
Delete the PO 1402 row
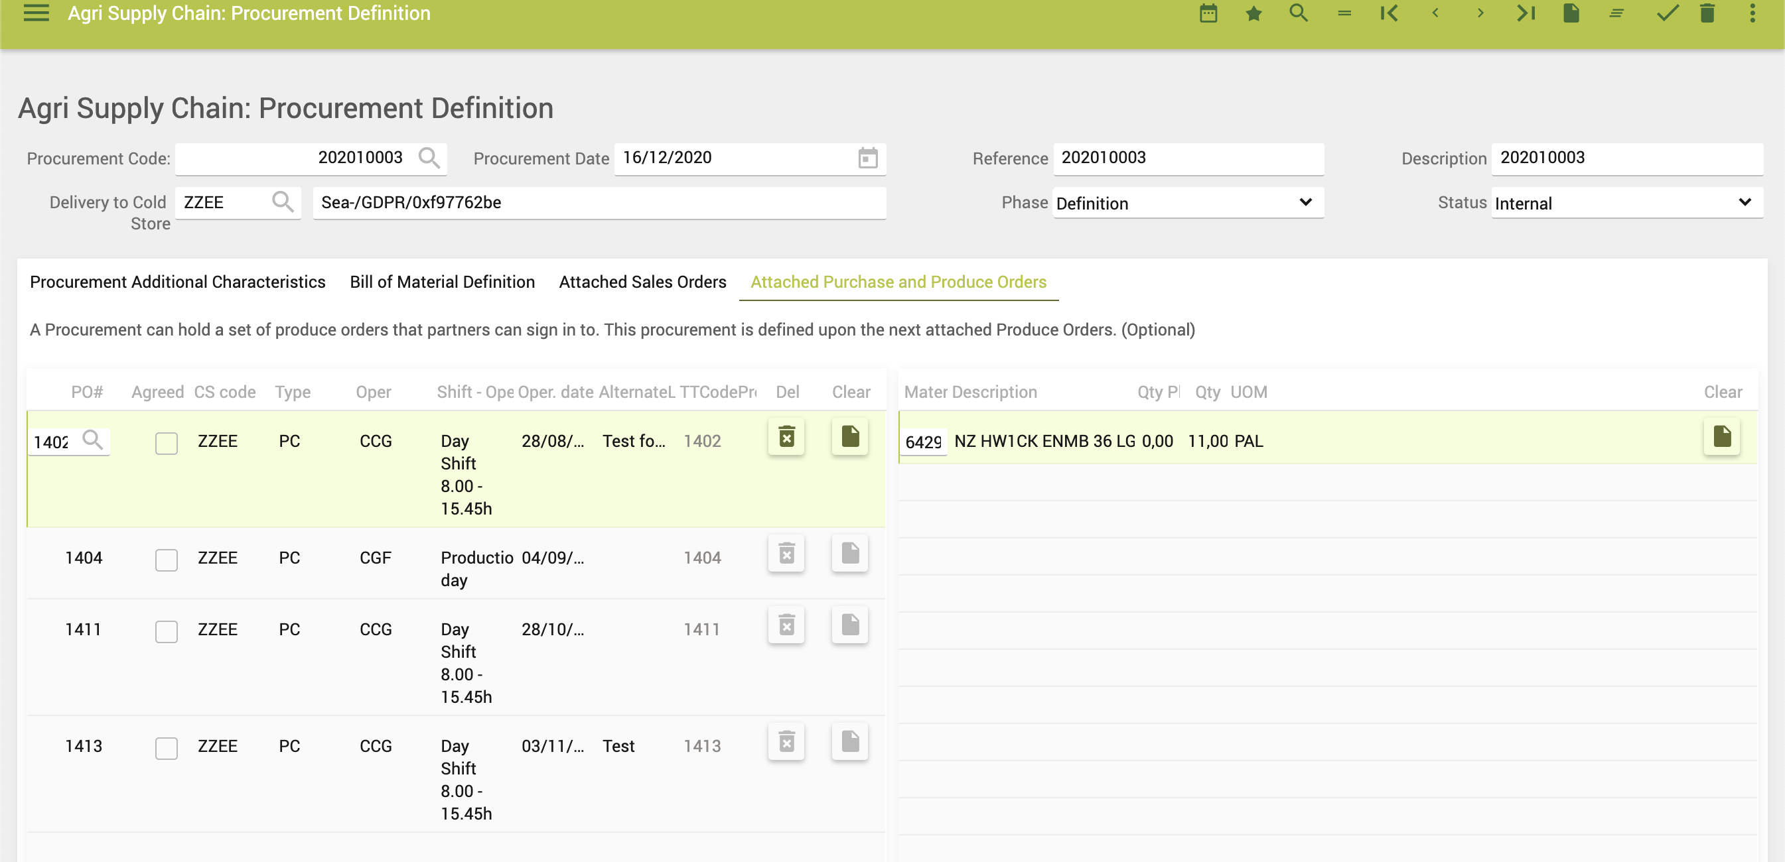(786, 436)
